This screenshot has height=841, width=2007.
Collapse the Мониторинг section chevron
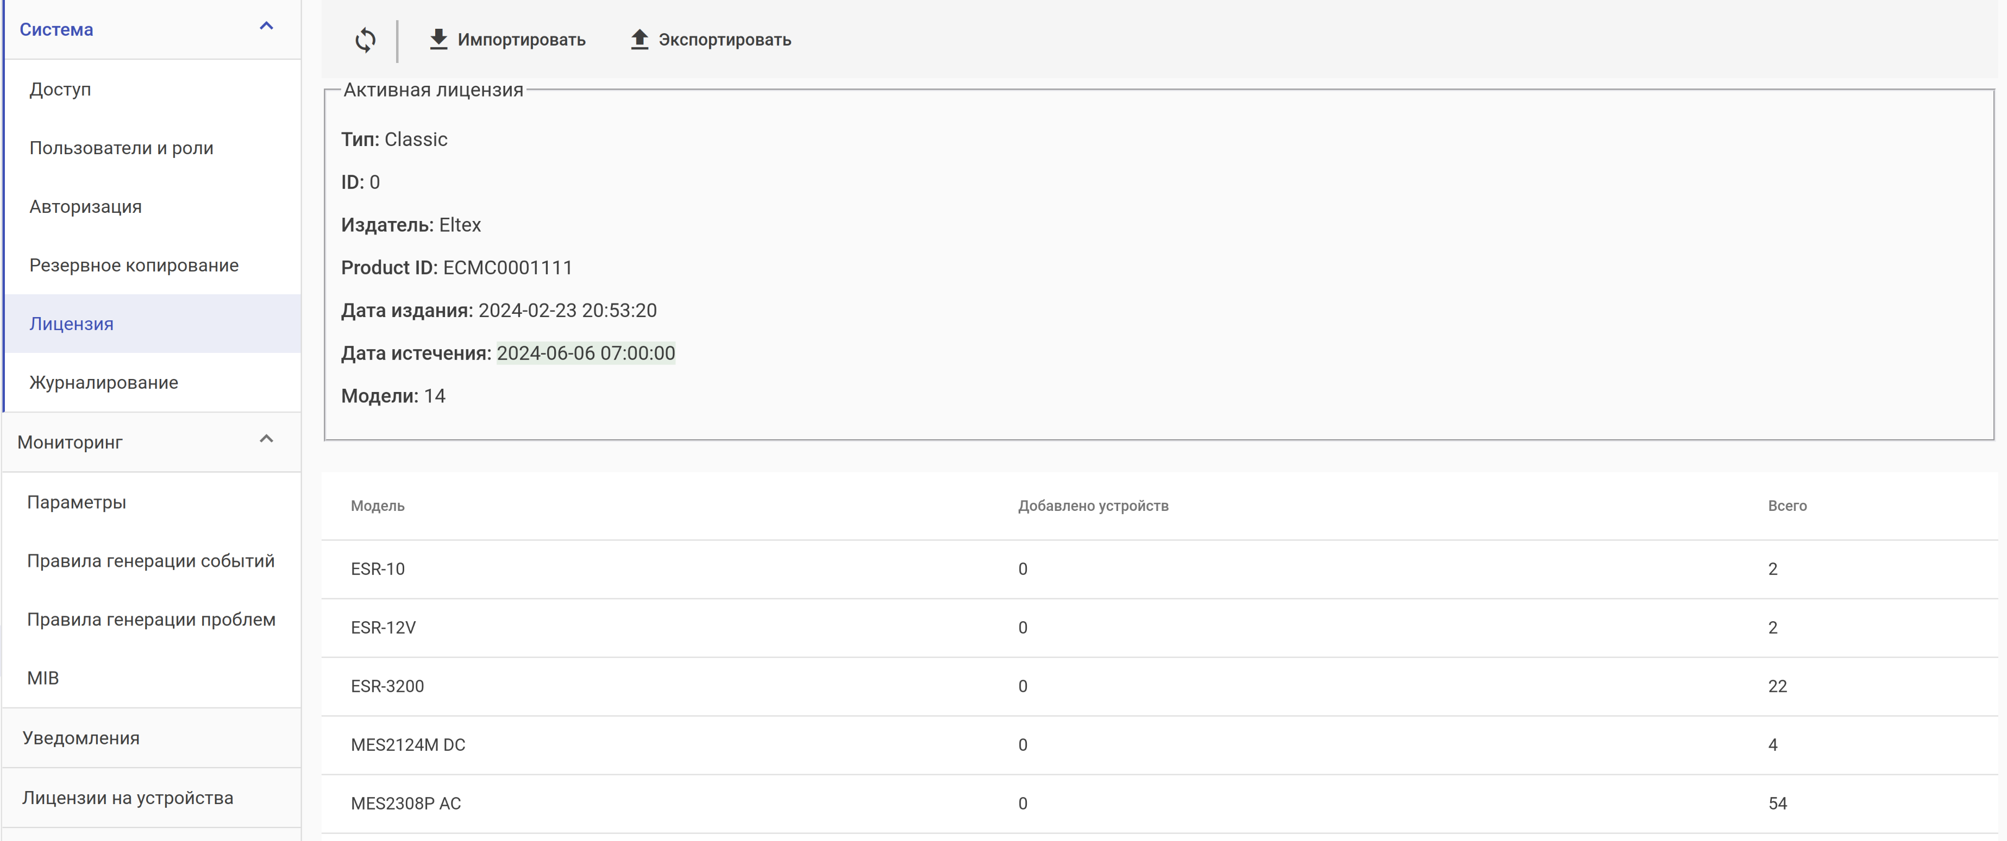266,439
